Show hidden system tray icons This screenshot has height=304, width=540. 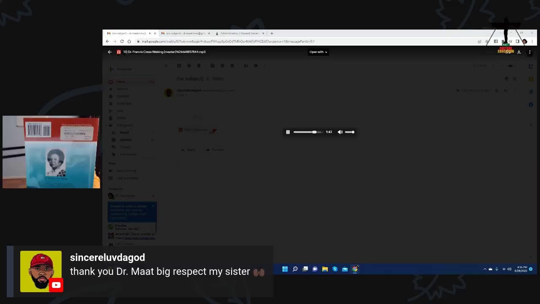click(x=485, y=269)
